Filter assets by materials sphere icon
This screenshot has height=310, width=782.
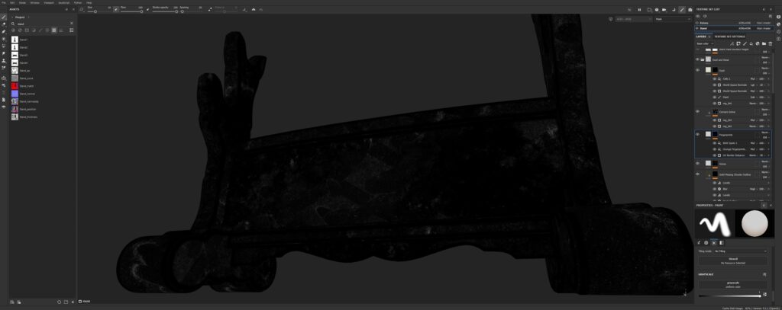(13, 30)
